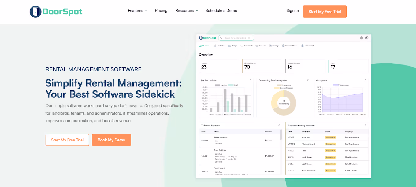Click the outlined Start My Free Trial hero button
416x187 pixels.
(67, 140)
